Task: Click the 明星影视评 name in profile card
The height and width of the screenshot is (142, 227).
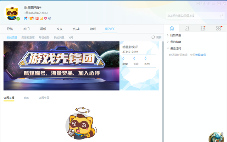Action: tap(130, 47)
